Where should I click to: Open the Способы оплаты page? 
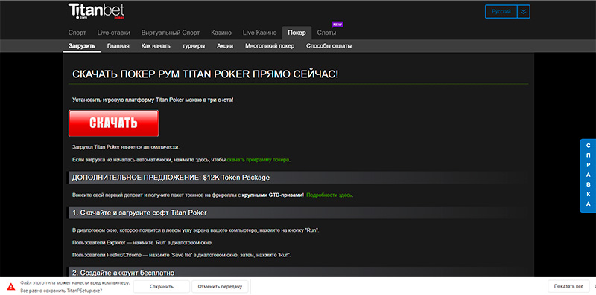pyautogui.click(x=329, y=46)
